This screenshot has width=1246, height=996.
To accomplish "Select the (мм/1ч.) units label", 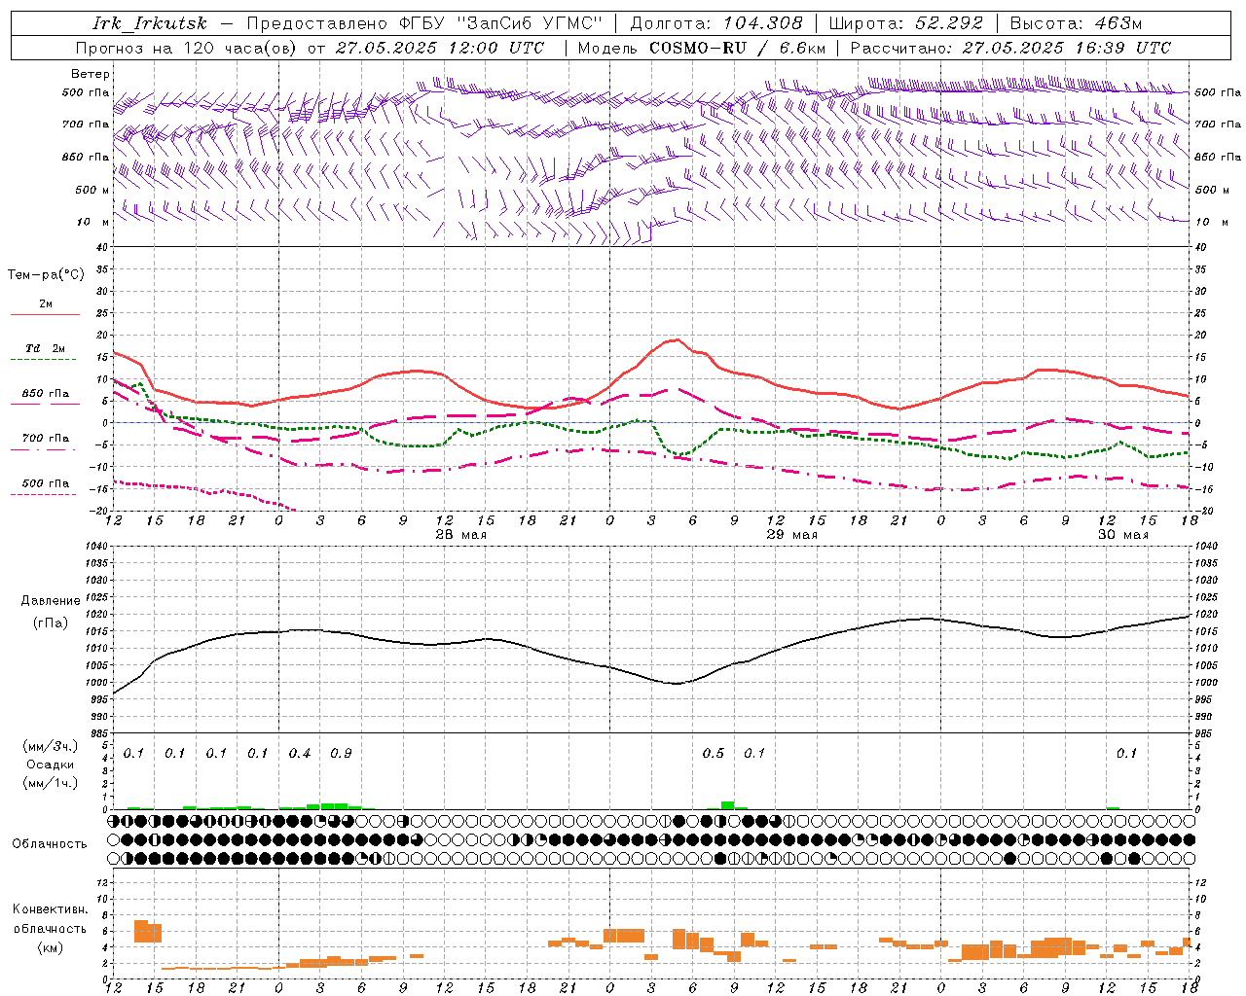I will click(50, 783).
